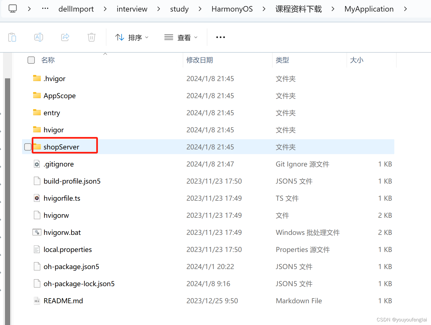Viewport: 431px width, 325px height.
Task: Navigate to HarmonyOS in breadcrumb
Action: tap(232, 9)
